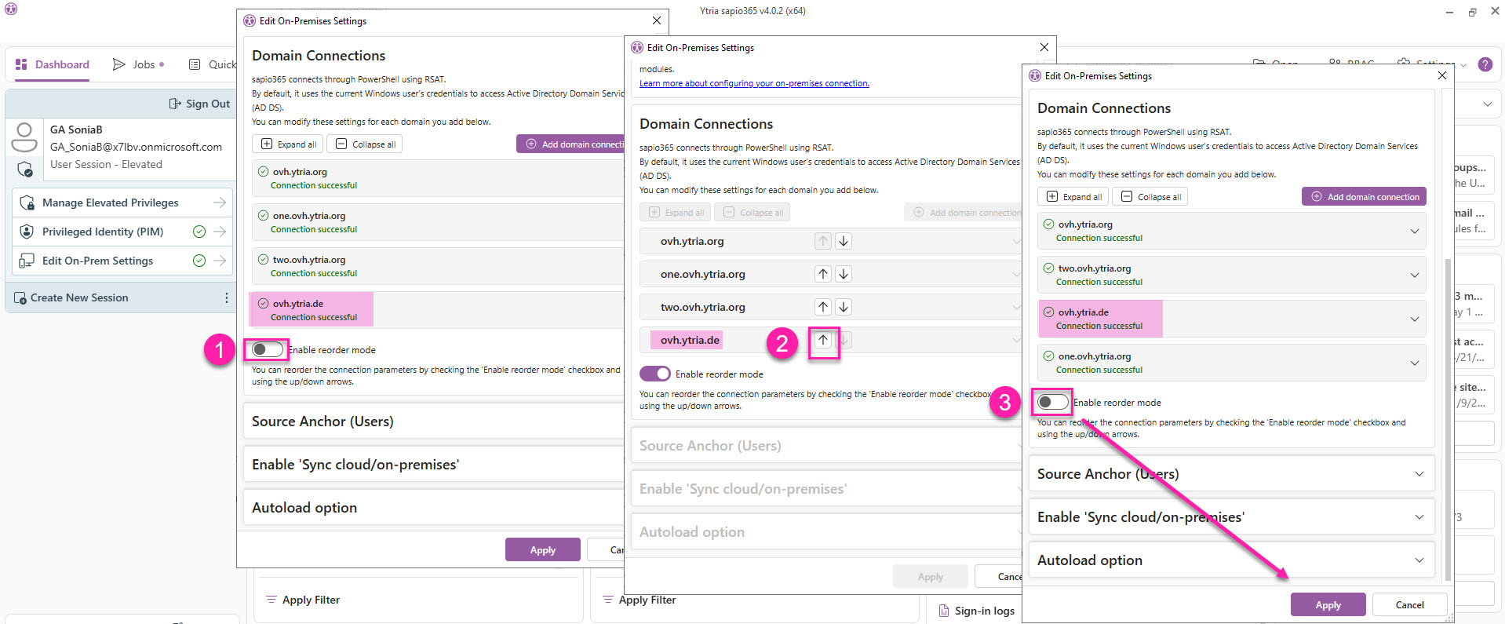The image size is (1505, 624).
Task: Expand ovh.ytria.de connection details in right dialog
Action: [x=1414, y=319]
